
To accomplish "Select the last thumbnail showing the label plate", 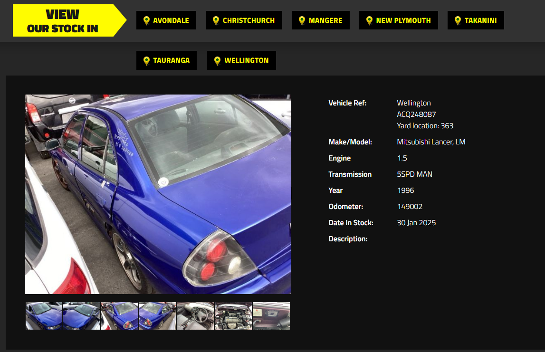I will pos(271,316).
